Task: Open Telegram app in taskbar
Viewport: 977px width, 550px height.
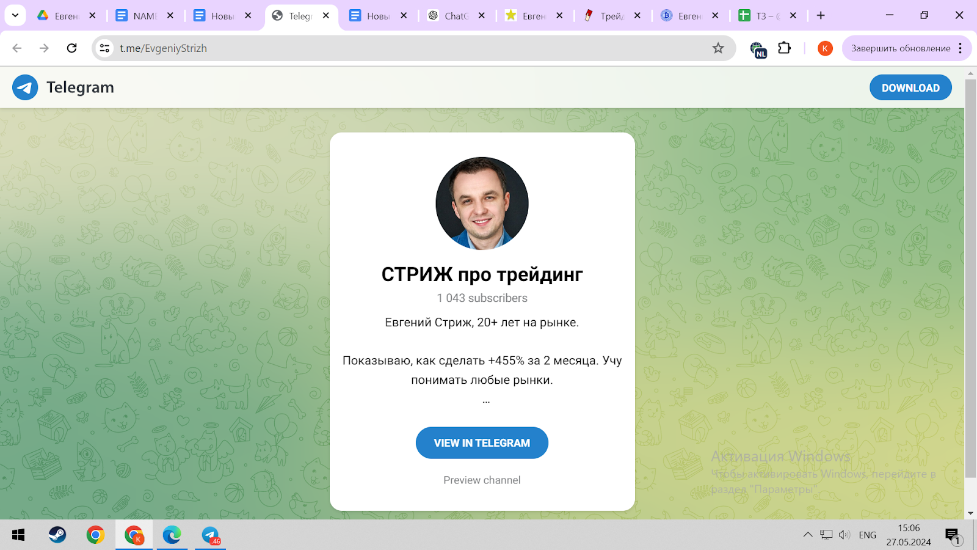Action: pos(211,535)
